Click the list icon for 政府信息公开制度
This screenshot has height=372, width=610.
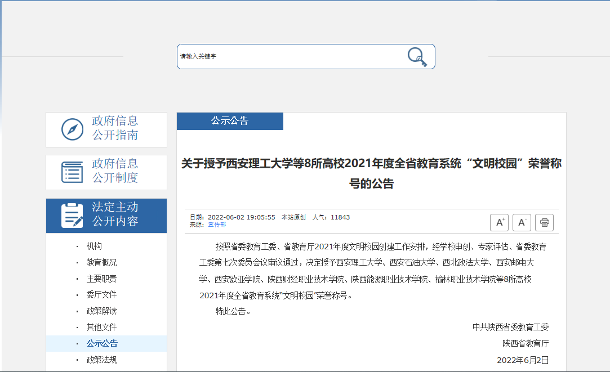(x=72, y=172)
